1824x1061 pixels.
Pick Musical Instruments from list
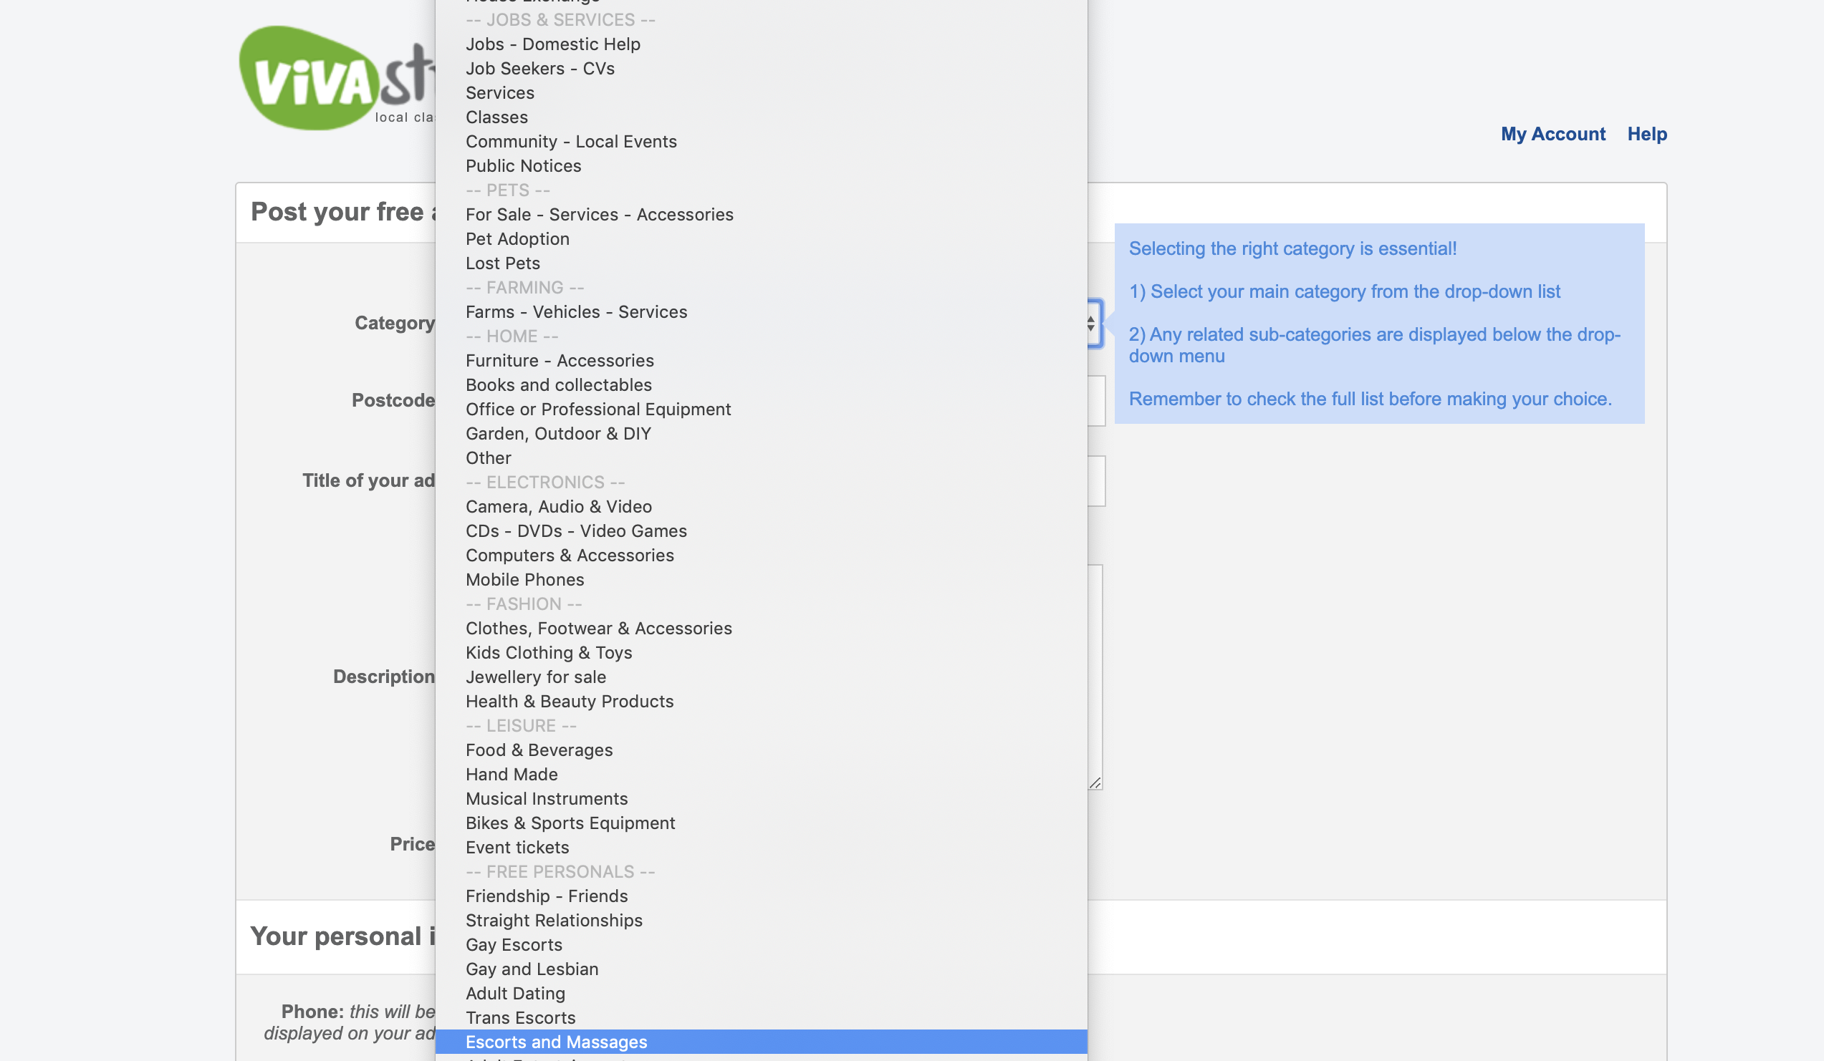(x=547, y=799)
